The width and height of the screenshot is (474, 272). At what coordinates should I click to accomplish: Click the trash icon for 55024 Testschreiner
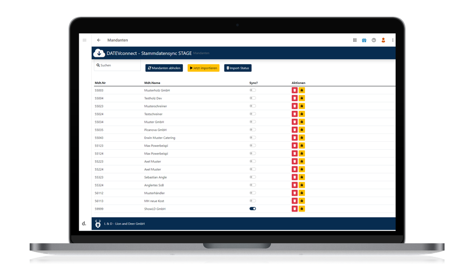294,114
